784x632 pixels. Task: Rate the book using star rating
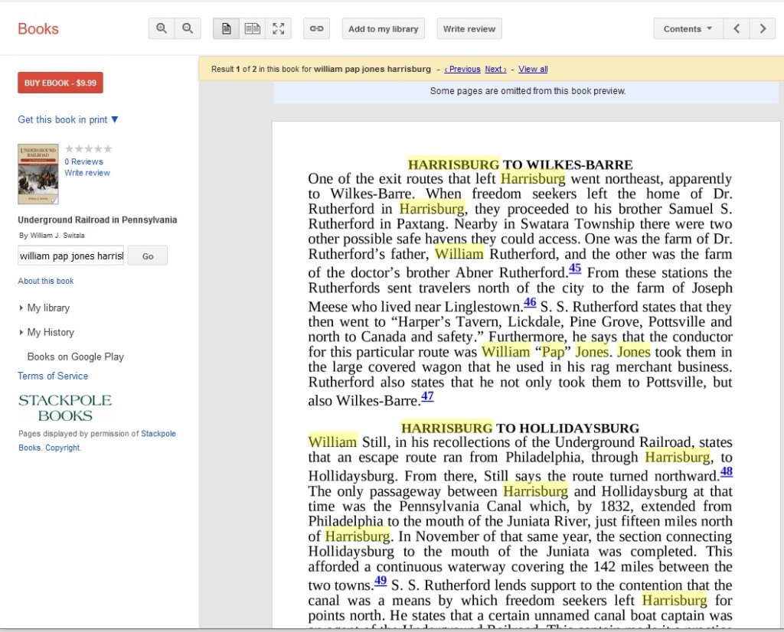tap(88, 148)
